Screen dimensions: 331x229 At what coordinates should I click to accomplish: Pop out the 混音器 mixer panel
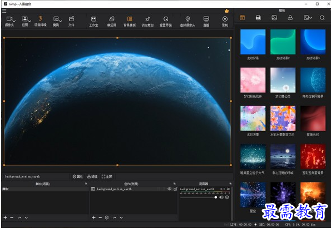(230, 183)
